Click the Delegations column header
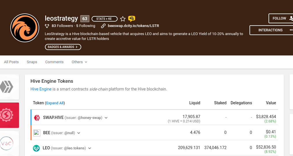 [241, 103]
